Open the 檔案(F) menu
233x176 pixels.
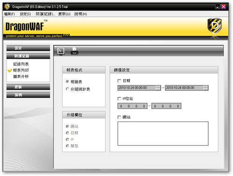pyautogui.click(x=9, y=14)
